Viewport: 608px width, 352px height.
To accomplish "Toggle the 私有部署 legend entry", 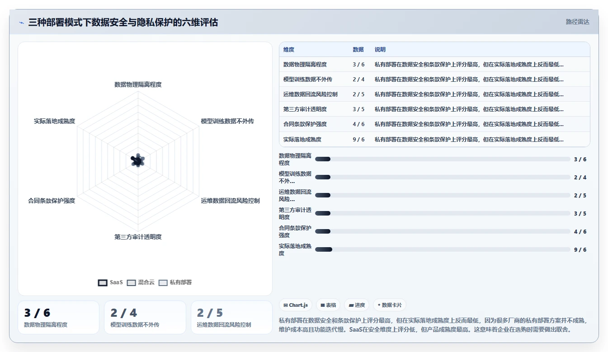I will coord(175,282).
